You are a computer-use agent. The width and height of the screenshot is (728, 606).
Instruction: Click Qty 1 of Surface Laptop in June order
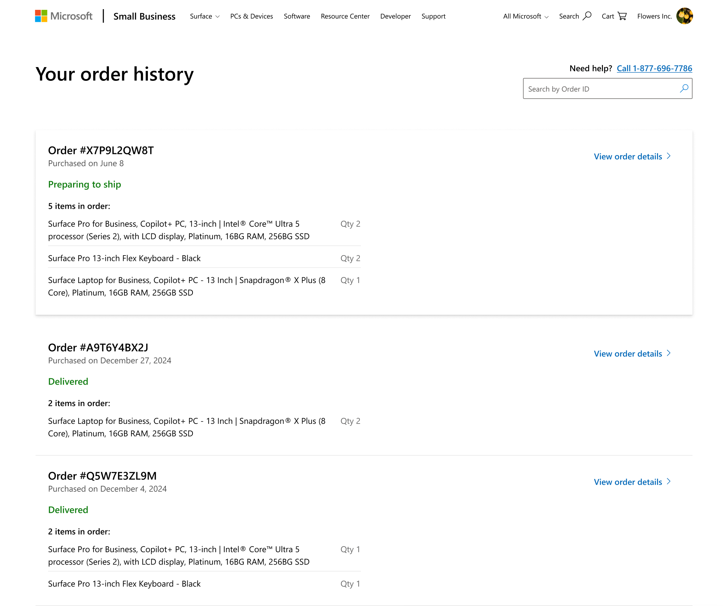(350, 280)
